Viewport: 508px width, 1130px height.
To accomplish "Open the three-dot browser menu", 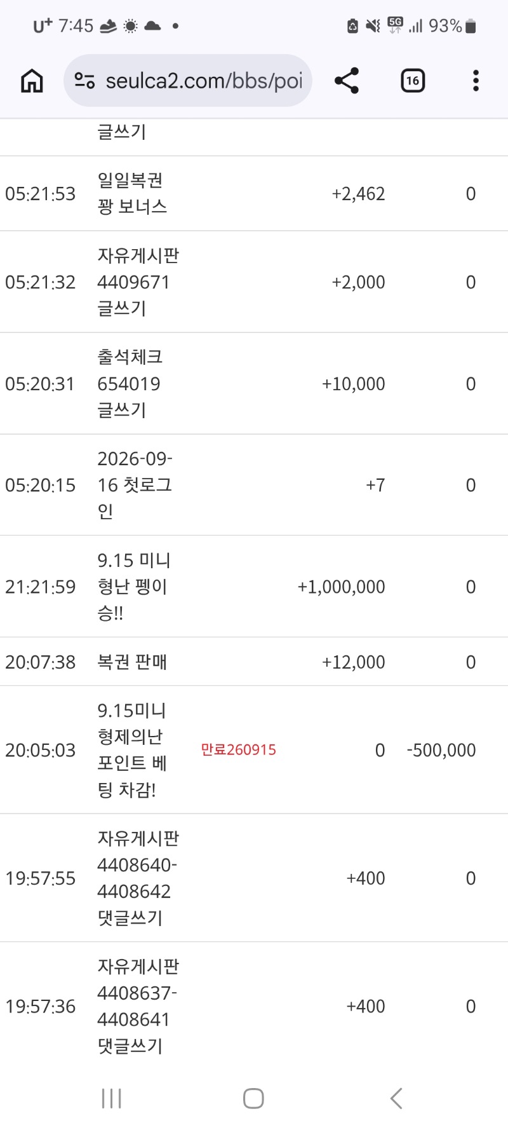I will [476, 81].
